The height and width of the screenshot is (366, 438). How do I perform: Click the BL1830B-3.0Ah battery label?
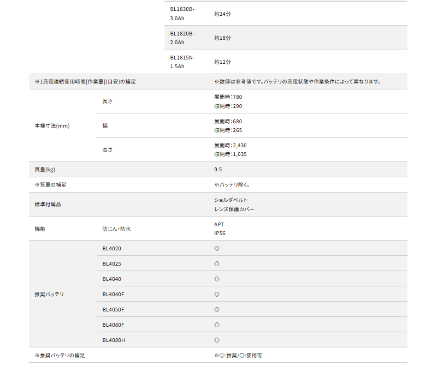tap(182, 14)
